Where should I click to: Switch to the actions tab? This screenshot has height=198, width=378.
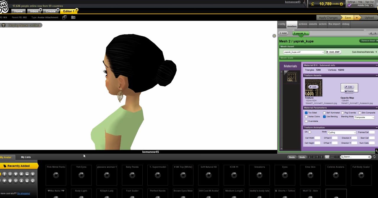click(303, 24)
